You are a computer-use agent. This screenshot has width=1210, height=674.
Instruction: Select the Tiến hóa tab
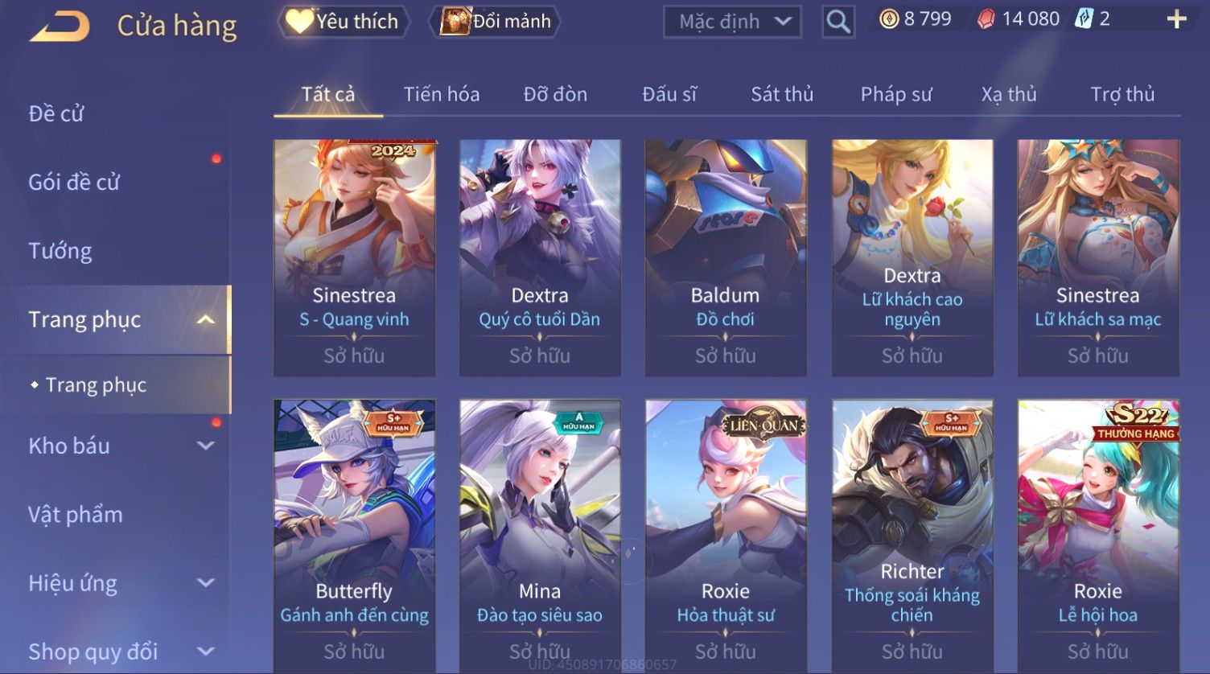click(x=442, y=94)
